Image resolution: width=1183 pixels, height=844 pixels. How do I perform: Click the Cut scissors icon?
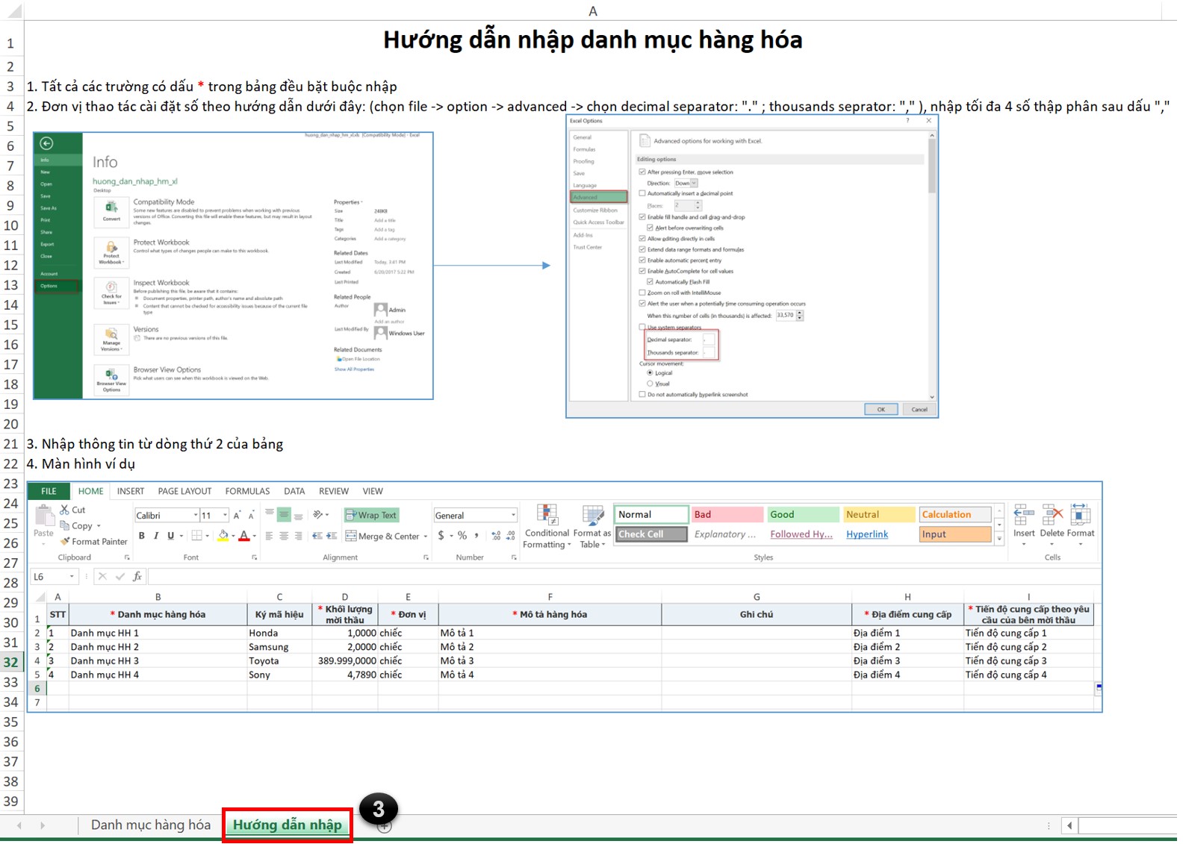(x=65, y=510)
